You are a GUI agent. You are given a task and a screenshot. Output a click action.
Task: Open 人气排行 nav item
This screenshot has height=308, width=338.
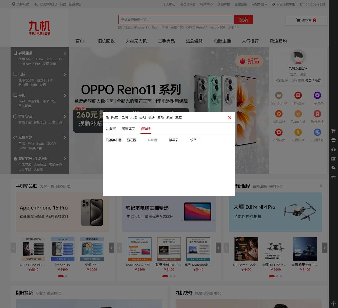[250, 41]
